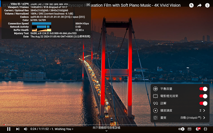Click the 平衡音量 stable volume icon
Image resolution: width=213 pixels, height=133 pixels.
[x=155, y=89]
